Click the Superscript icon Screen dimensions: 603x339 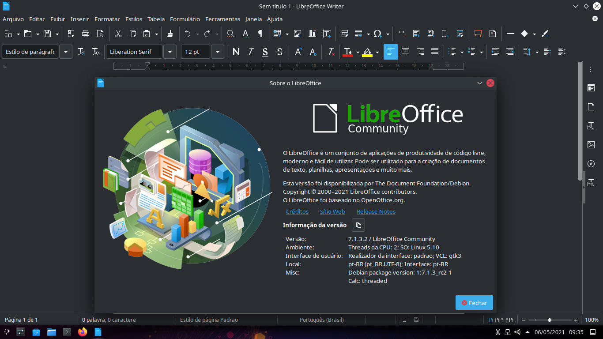(x=298, y=52)
